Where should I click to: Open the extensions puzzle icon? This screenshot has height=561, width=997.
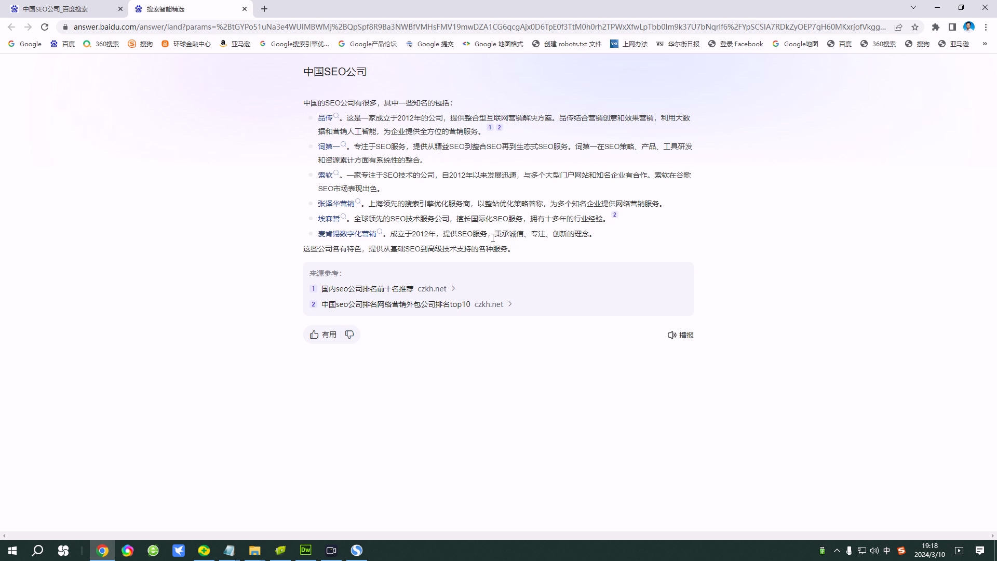pyautogui.click(x=936, y=27)
